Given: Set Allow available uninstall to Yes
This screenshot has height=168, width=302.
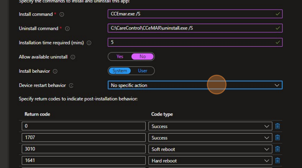Looking at the screenshot, I should (x=120, y=57).
